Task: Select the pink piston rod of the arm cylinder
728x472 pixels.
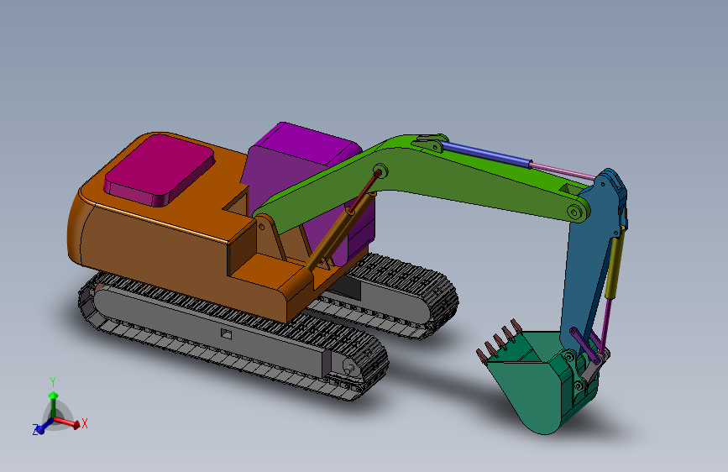Action: coord(563,171)
